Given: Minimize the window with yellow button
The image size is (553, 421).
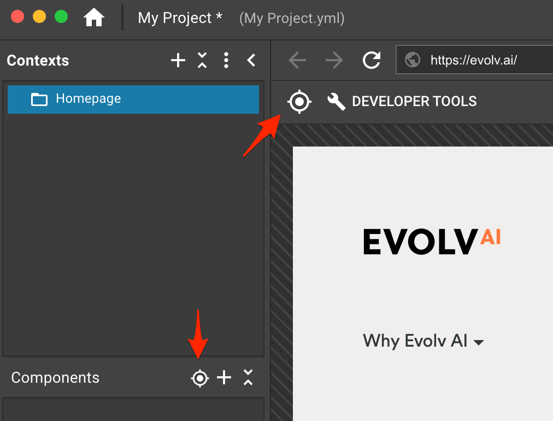Looking at the screenshot, I should coord(39,16).
